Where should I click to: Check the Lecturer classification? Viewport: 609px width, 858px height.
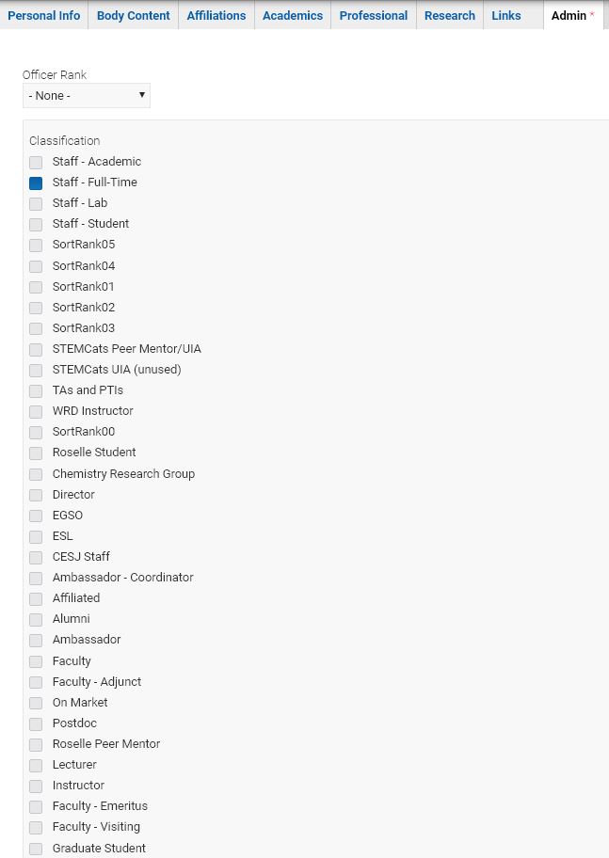click(36, 765)
